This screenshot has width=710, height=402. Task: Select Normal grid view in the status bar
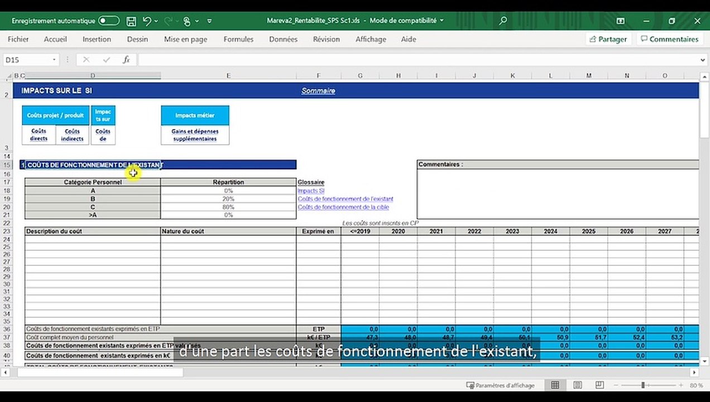pyautogui.click(x=555, y=385)
